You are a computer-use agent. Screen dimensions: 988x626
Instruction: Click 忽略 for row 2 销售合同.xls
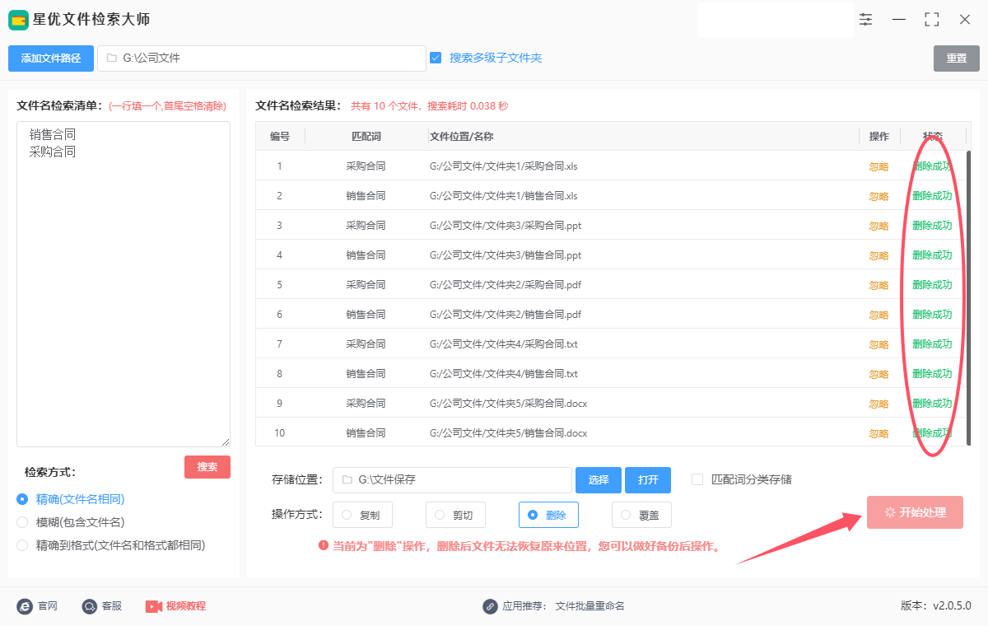[x=879, y=196]
